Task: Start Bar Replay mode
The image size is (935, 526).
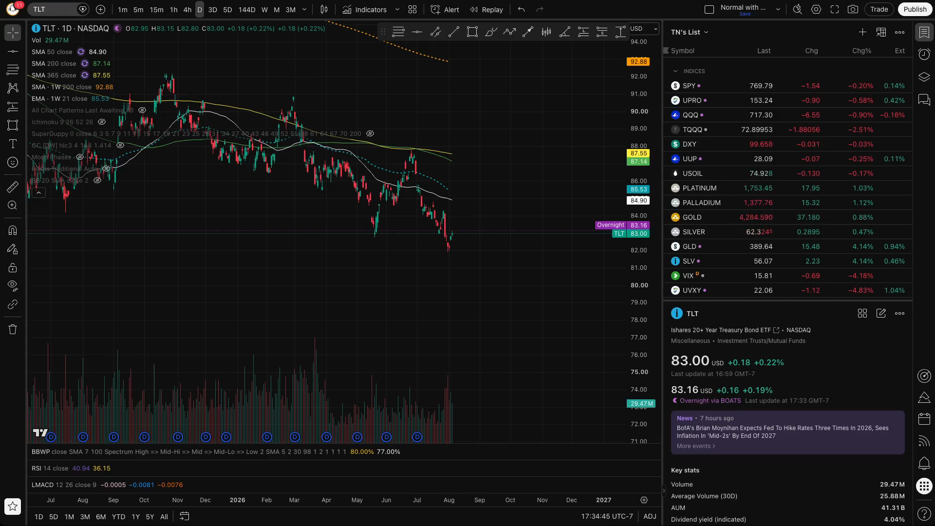Action: 486,9
